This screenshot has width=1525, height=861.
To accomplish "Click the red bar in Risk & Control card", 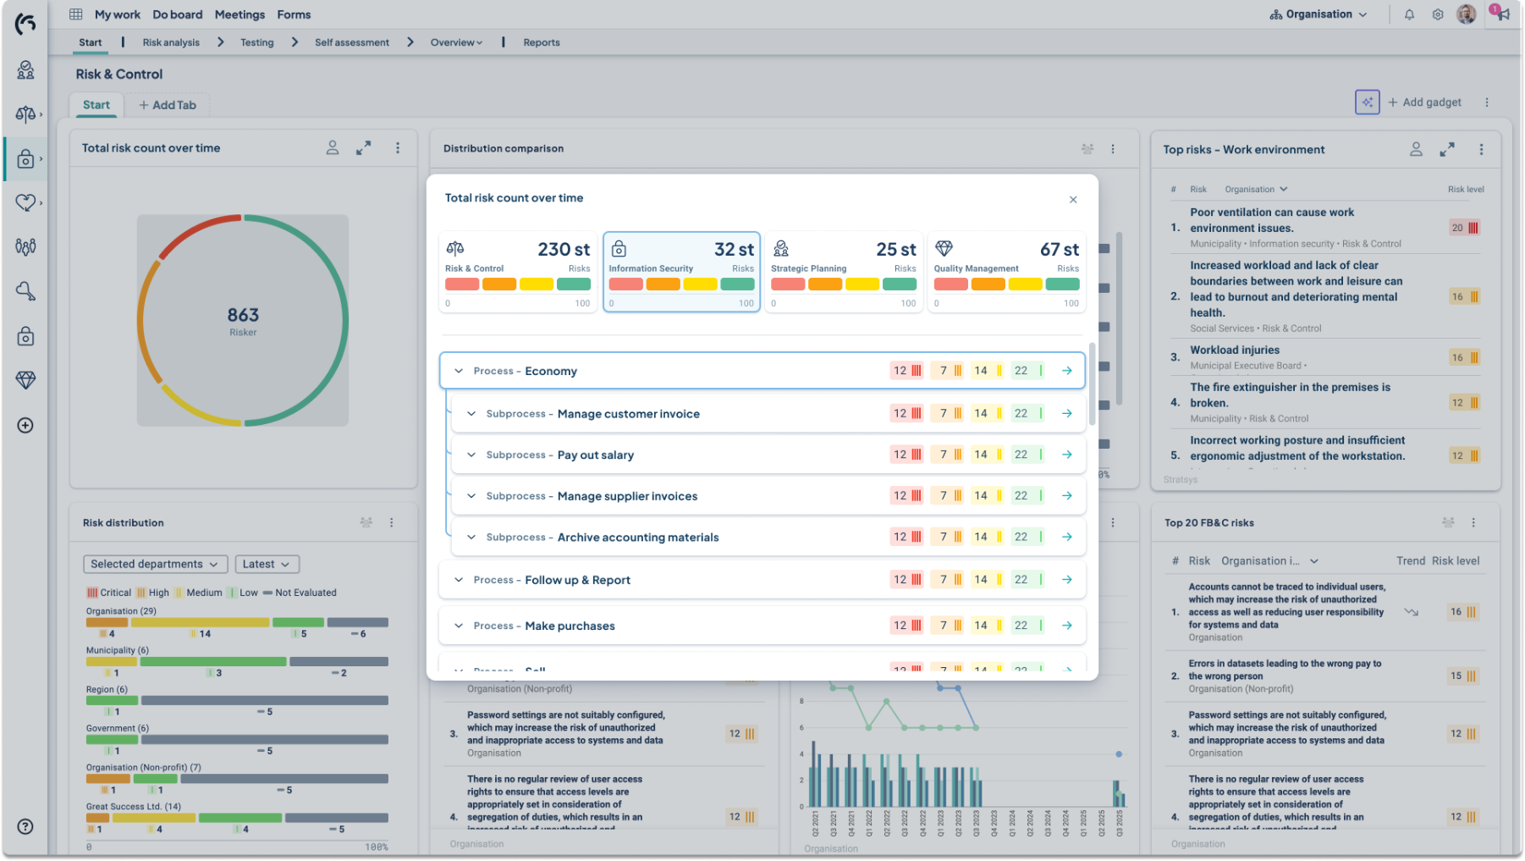I will [462, 284].
